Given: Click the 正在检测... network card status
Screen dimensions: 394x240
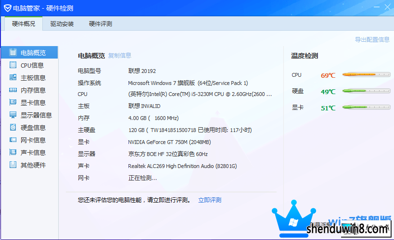Looking at the screenshot, I should (x=142, y=178).
